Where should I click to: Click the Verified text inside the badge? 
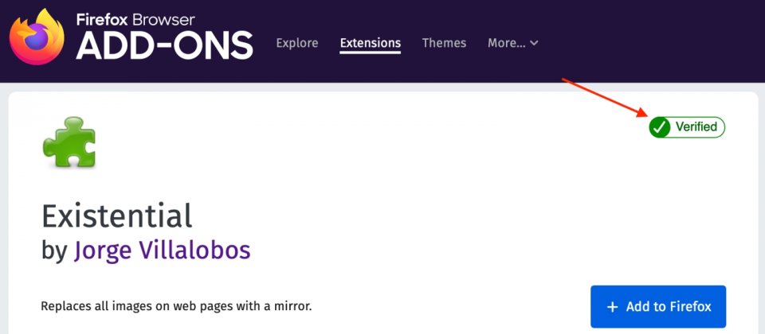coord(696,127)
